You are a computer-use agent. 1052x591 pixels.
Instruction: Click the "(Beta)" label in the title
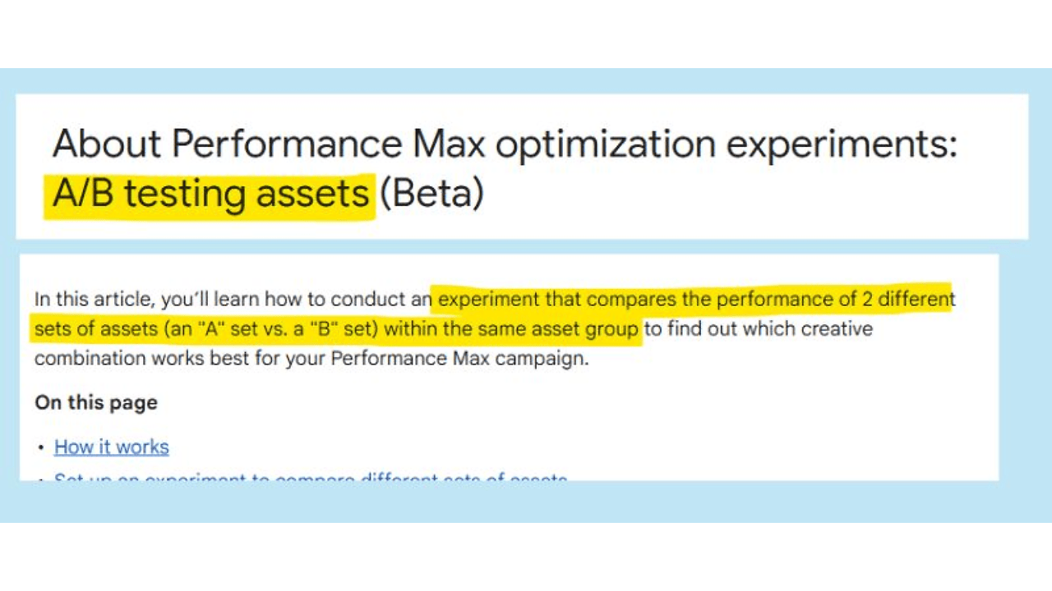tap(431, 195)
